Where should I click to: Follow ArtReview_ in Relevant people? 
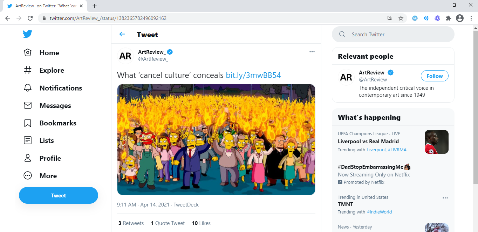pos(435,76)
